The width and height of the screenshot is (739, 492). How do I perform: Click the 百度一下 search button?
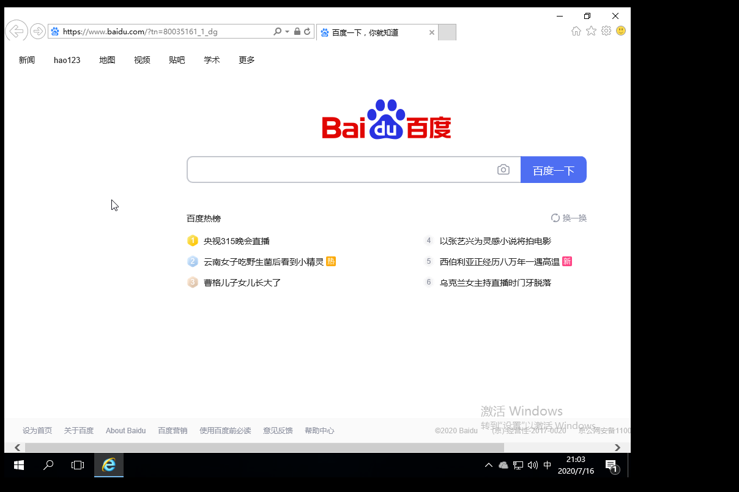554,170
